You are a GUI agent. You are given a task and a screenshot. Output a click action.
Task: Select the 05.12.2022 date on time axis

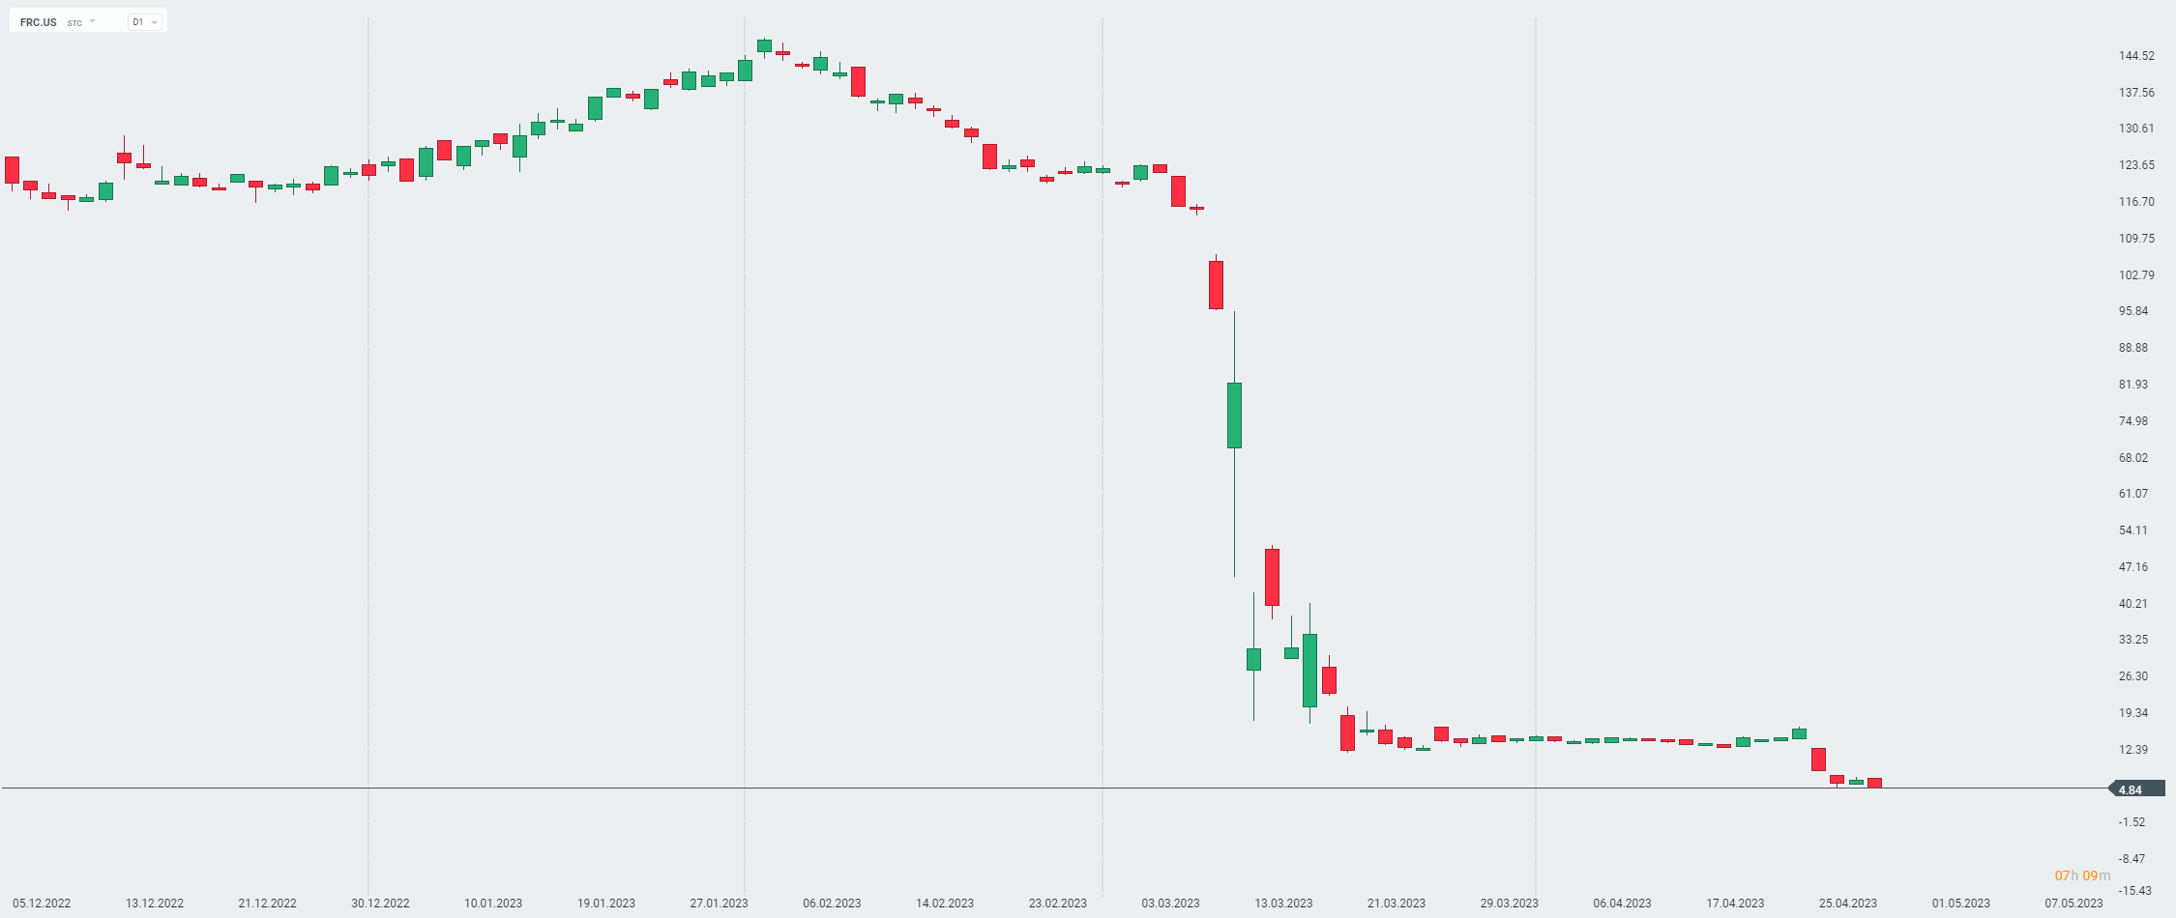[42, 904]
